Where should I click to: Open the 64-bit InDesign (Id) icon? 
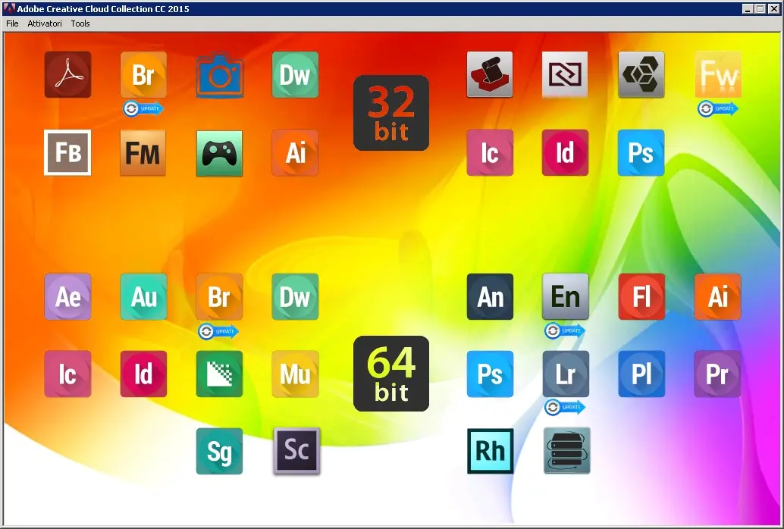143,374
